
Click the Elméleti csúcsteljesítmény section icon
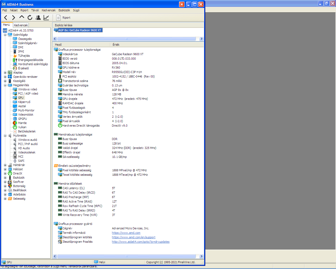[56, 166]
